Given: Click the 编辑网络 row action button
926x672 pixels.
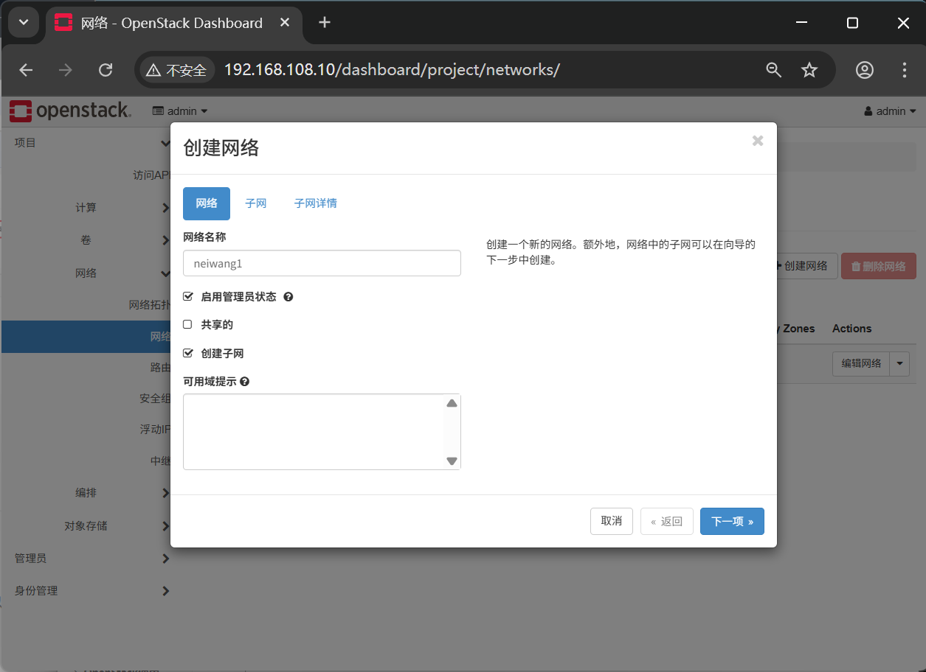Looking at the screenshot, I should (x=862, y=363).
